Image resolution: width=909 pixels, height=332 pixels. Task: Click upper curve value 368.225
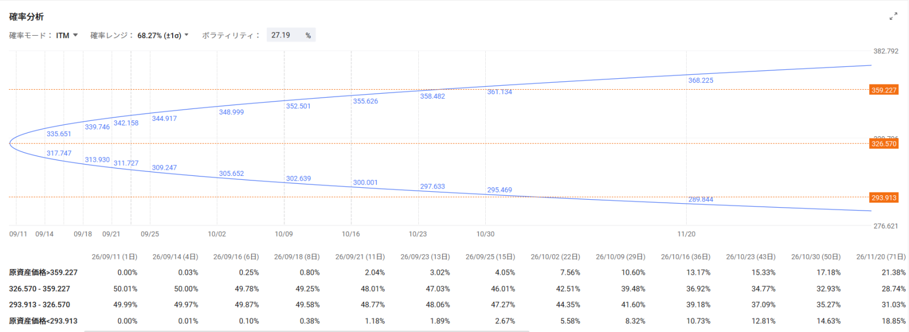tap(700, 81)
